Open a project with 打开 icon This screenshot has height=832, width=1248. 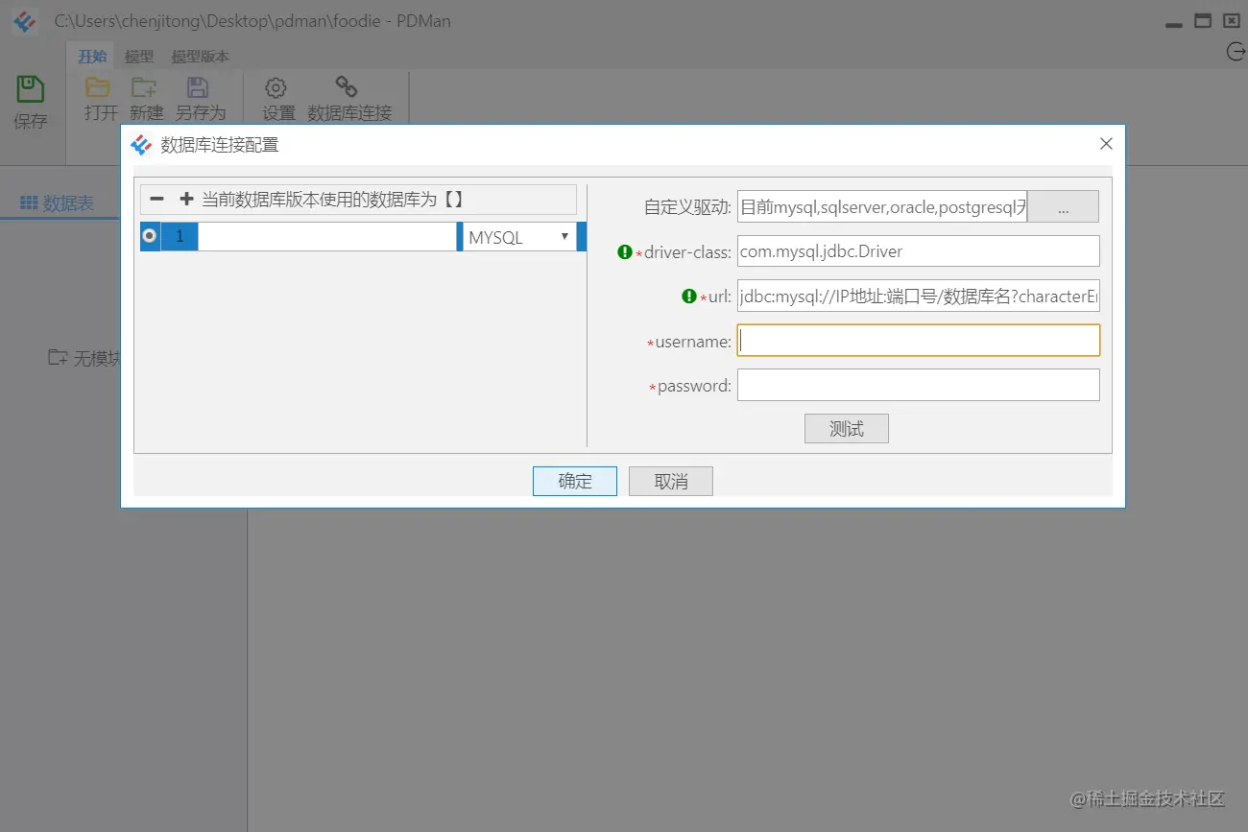98,88
